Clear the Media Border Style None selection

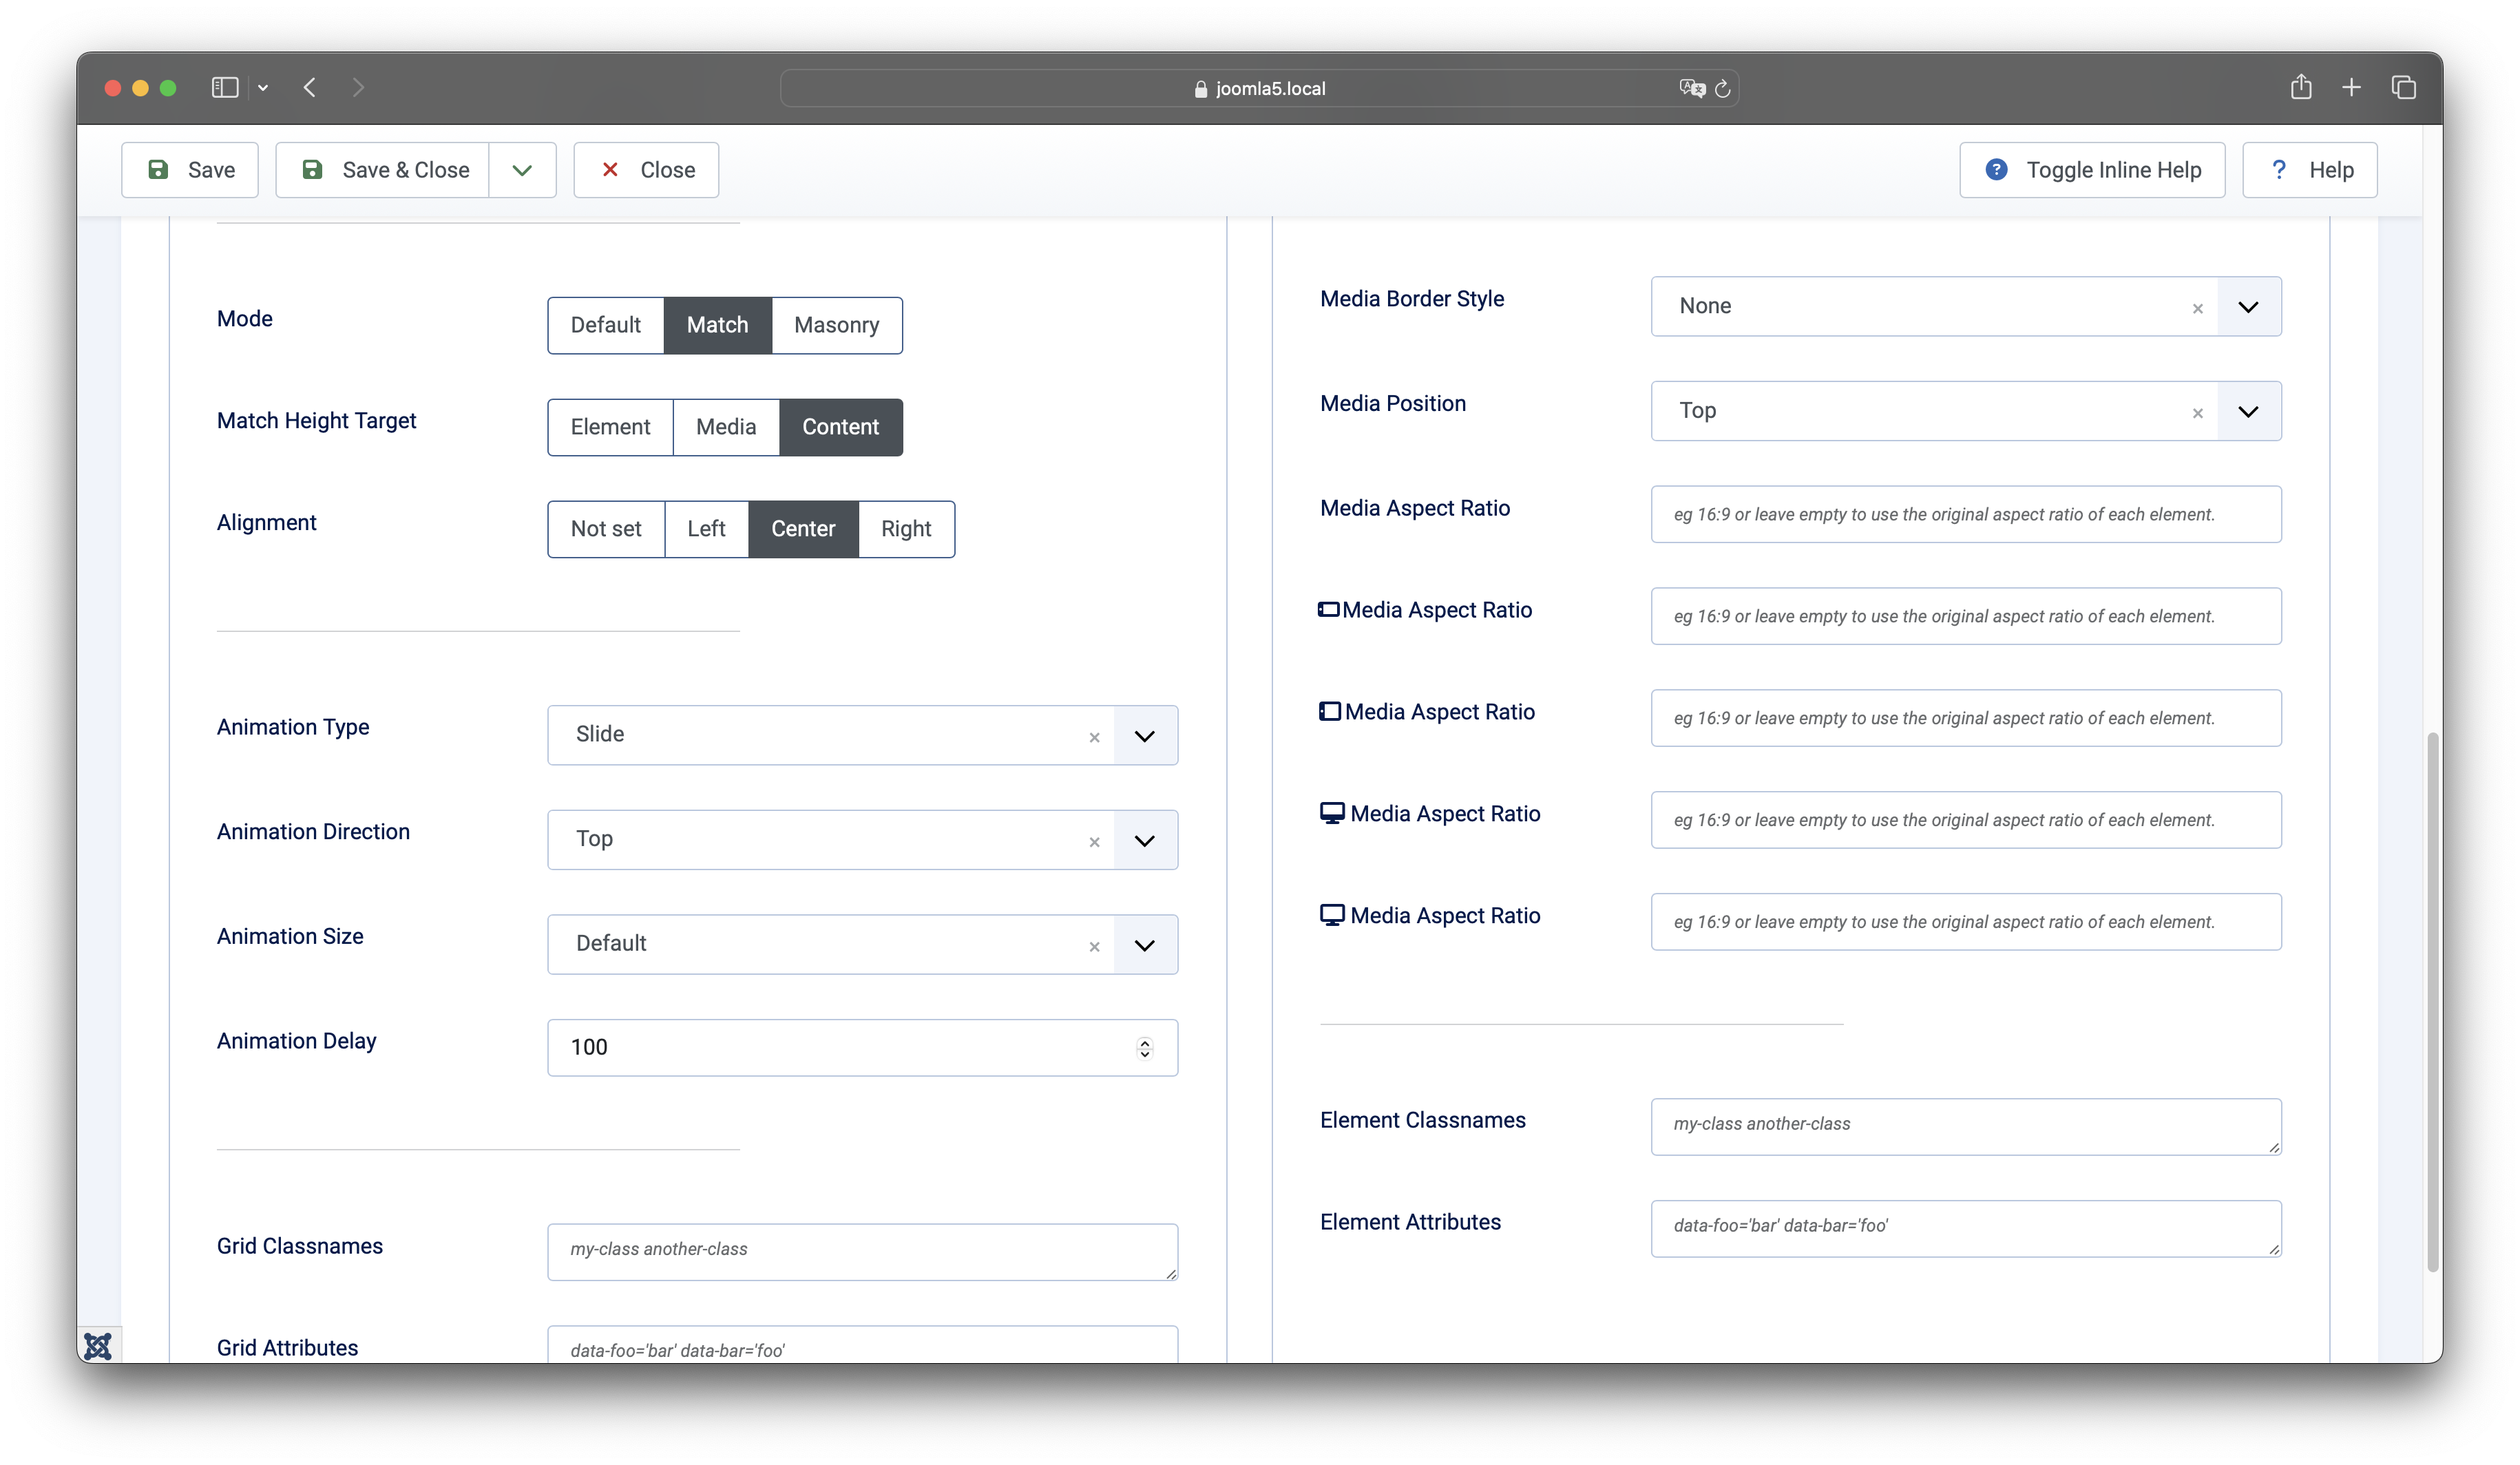[x=2197, y=308]
